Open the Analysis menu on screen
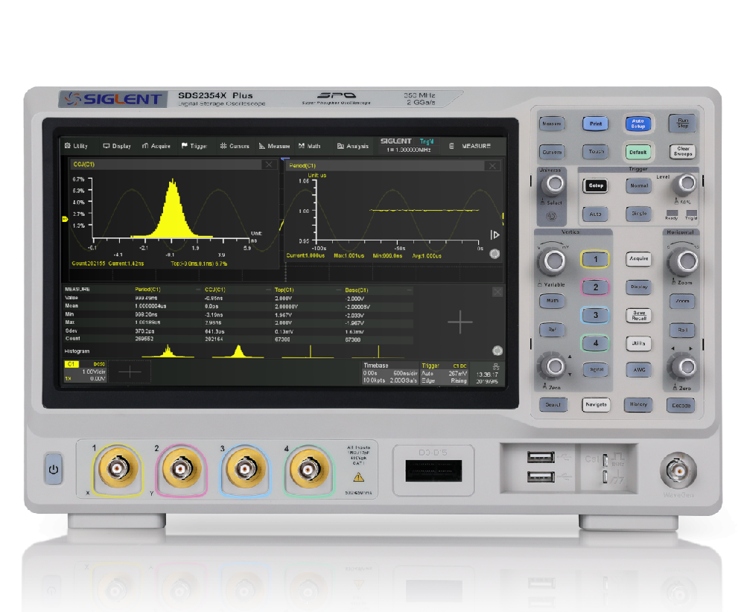Screen dimensions: 744x612 pos(353,146)
